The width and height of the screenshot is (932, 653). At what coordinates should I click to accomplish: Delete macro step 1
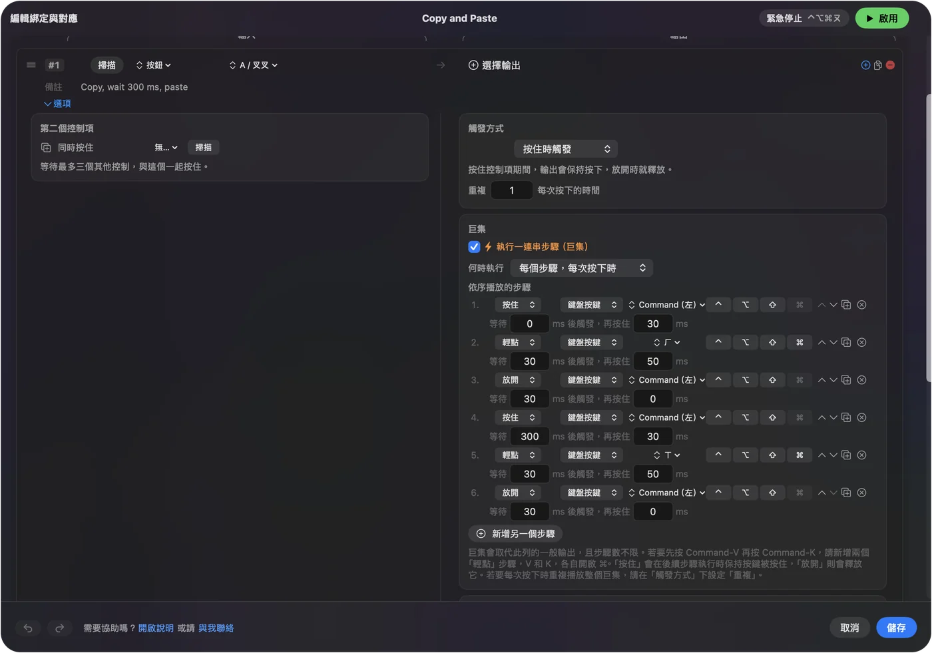(x=861, y=305)
